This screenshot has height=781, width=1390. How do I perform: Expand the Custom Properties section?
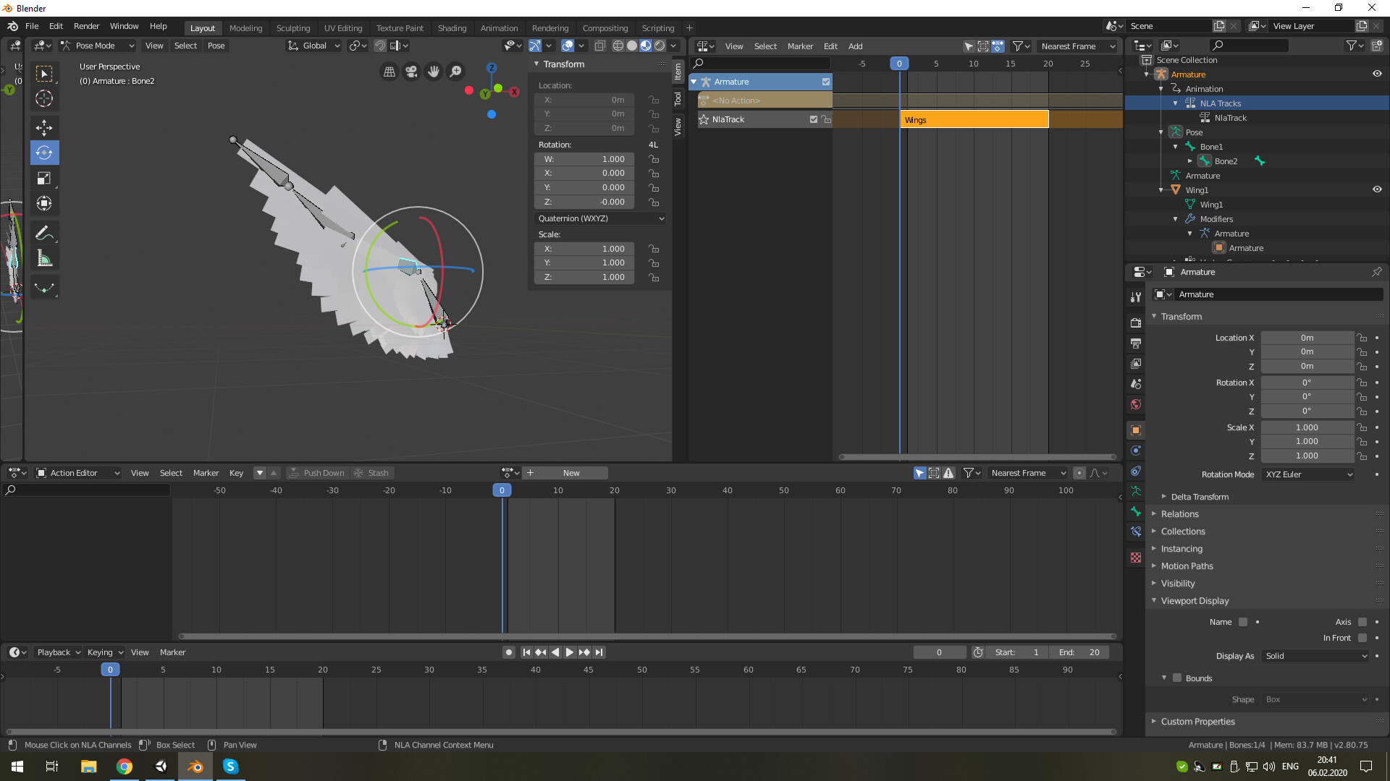pos(1198,722)
